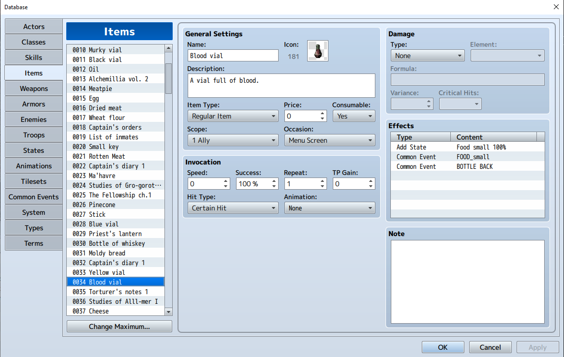The width and height of the screenshot is (564, 357).
Task: Decrease the Speed value by one step
Action: coord(225,186)
